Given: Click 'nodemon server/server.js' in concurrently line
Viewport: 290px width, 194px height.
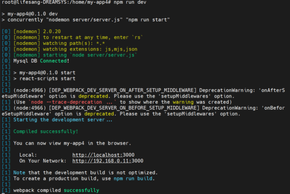Looking at the screenshot, I should point(85,20).
